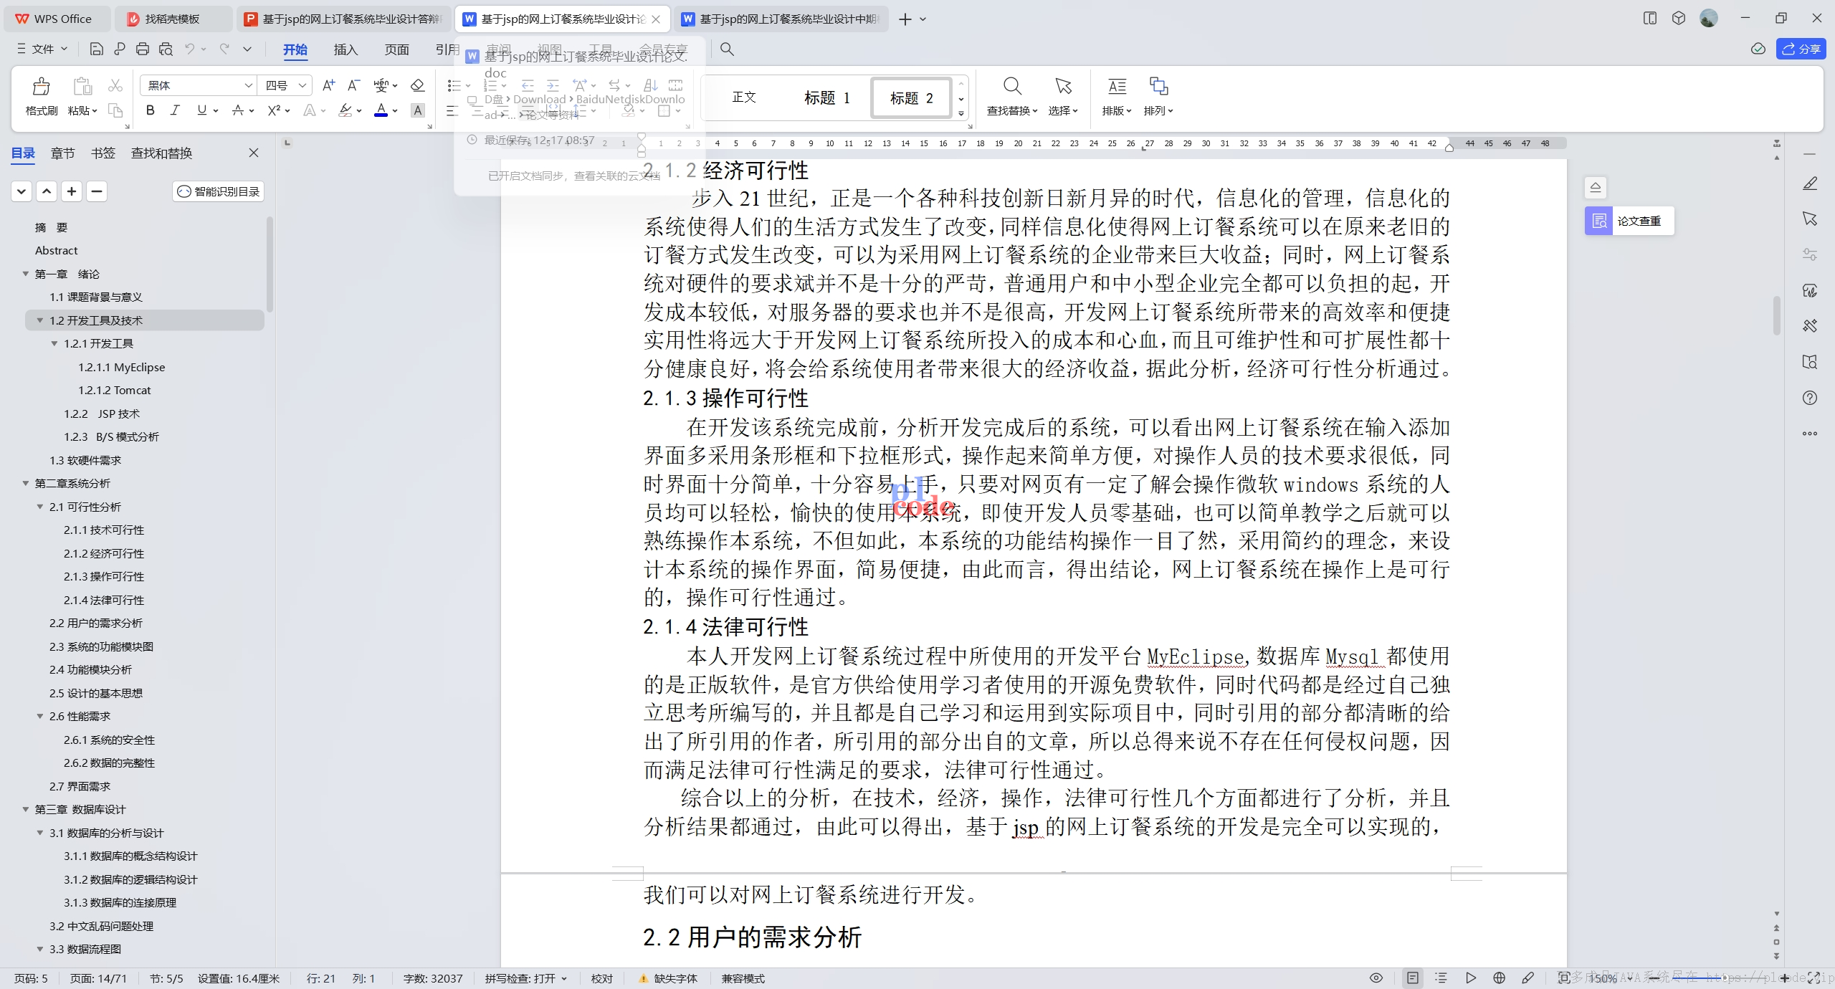1835x989 pixels.
Task: Toggle page view mode in status bar
Action: [1412, 978]
